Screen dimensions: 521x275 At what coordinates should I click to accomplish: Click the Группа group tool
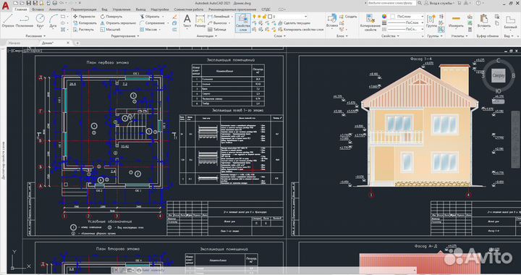(431, 21)
